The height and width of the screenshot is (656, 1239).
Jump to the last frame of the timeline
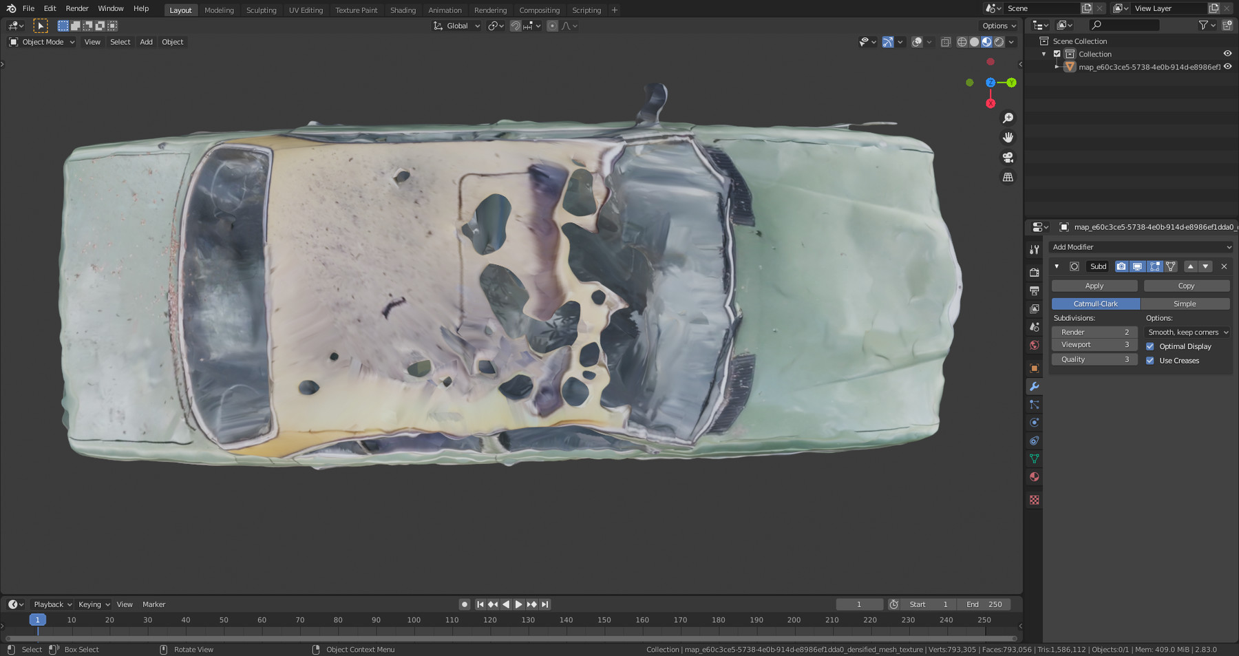pos(544,604)
